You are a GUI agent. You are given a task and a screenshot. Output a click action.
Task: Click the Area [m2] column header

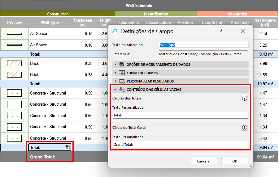pyautogui.click(x=239, y=22)
